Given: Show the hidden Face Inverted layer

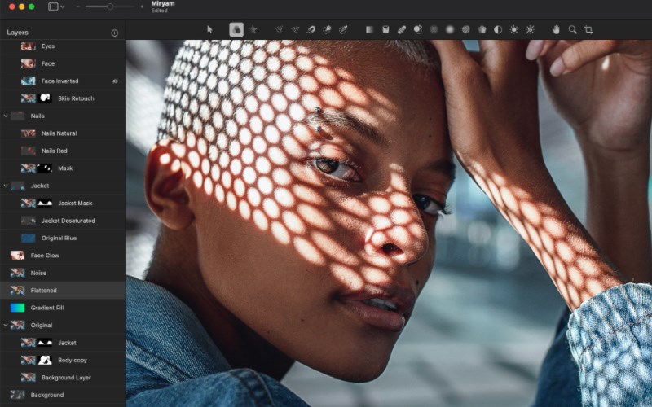Looking at the screenshot, I should click(115, 81).
